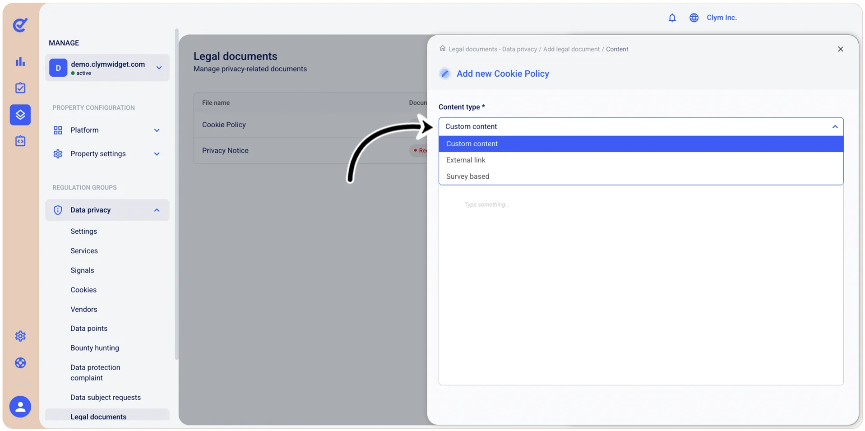Click the Property settings gear icon

click(58, 154)
